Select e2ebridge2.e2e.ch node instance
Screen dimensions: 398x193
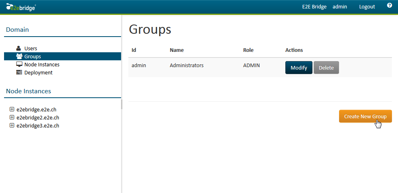click(x=38, y=117)
